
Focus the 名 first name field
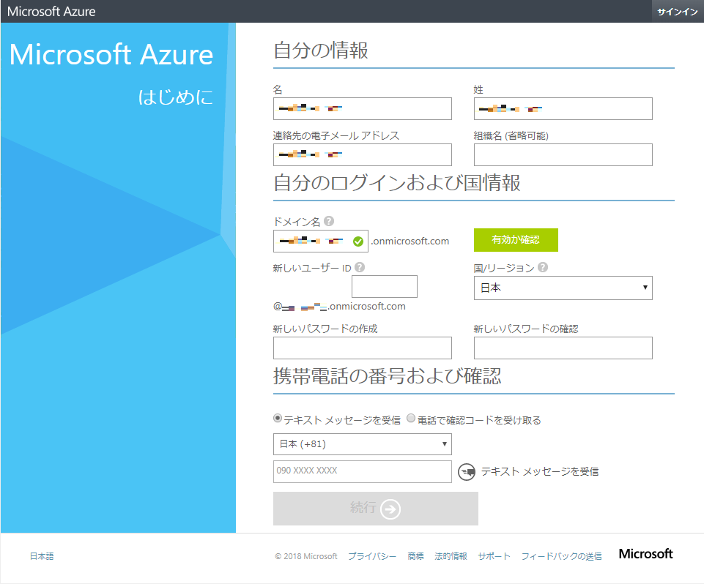click(363, 108)
